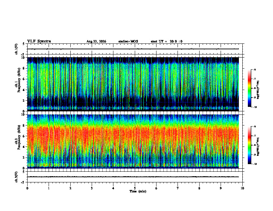Click time axis tick label "6"
This screenshot has width=273, height=211.
156,188
